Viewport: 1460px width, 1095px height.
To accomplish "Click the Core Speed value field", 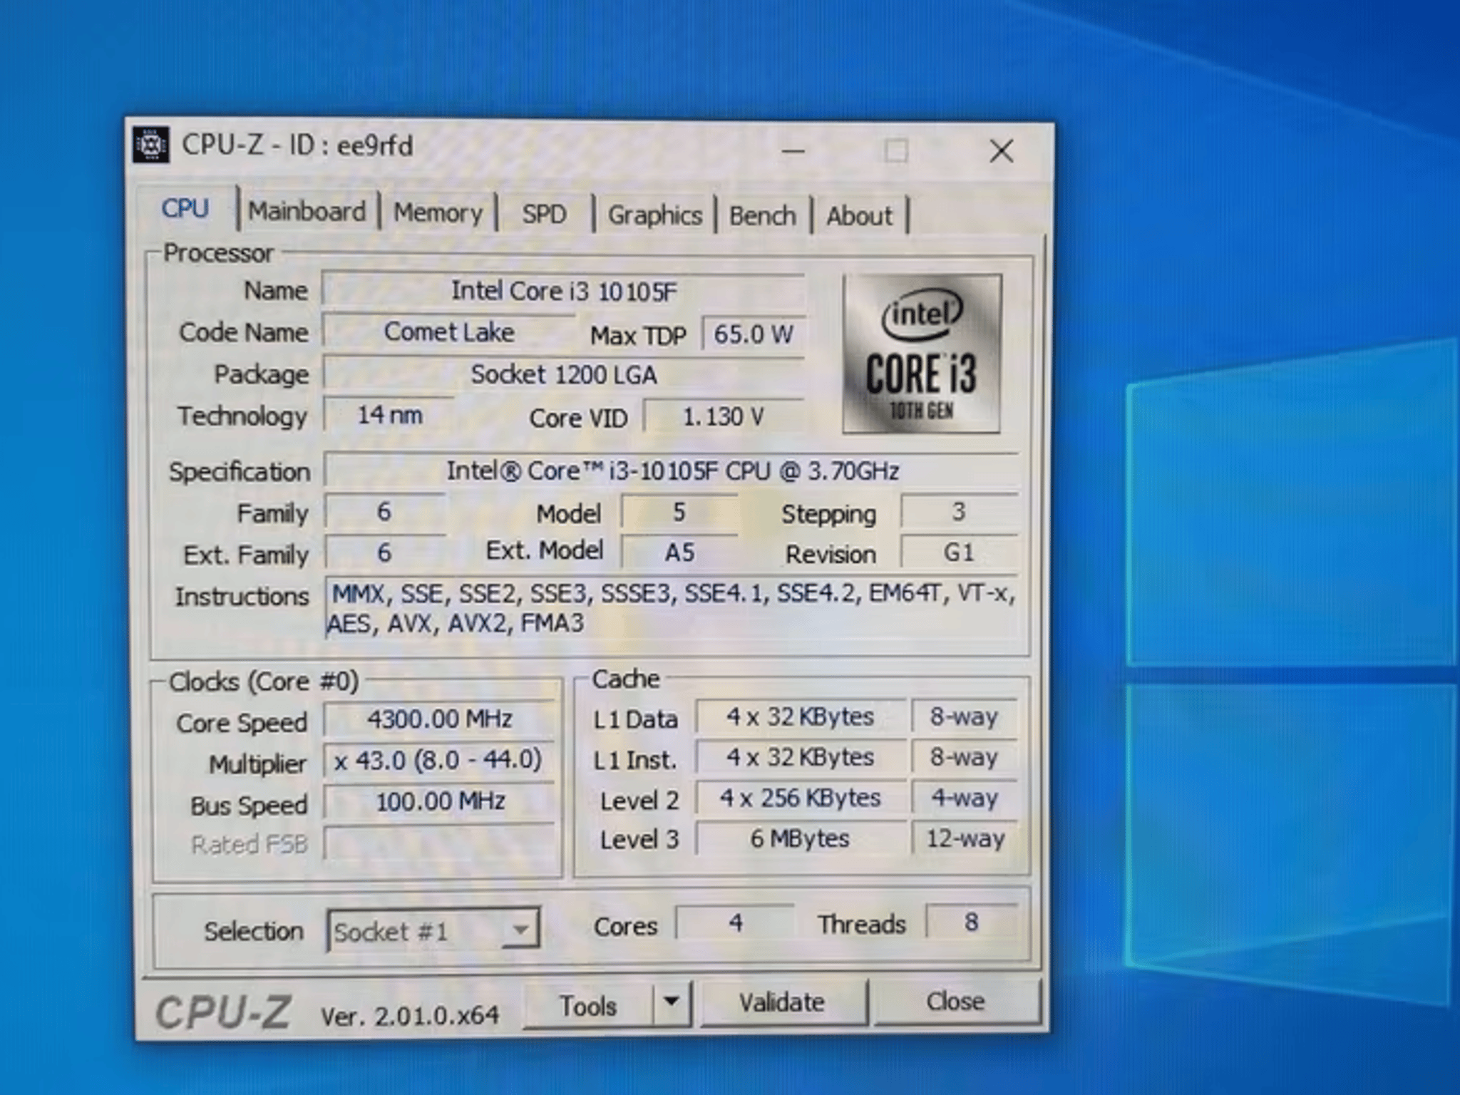I will 440,719.
